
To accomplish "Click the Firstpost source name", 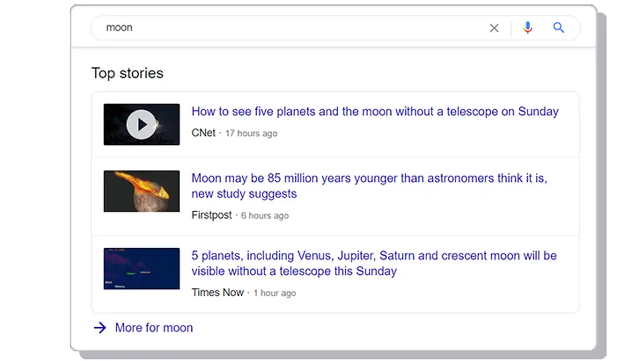I will click(x=212, y=215).
